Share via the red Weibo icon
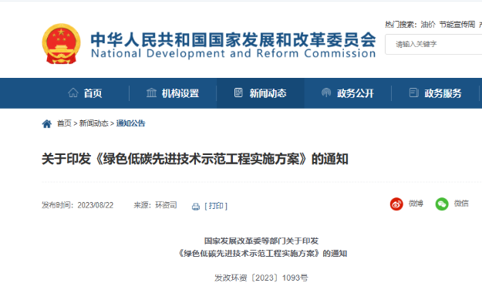Image resolution: width=482 pixels, height=293 pixels. (x=396, y=204)
